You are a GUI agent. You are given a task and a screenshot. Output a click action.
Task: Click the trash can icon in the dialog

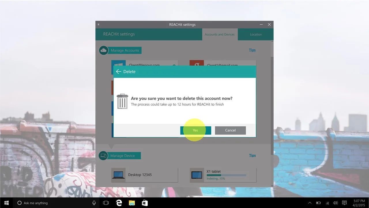[122, 101]
